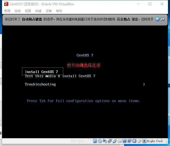Click the shared folders status icon
Viewport: 170px width, 146px height.
tap(119, 141)
